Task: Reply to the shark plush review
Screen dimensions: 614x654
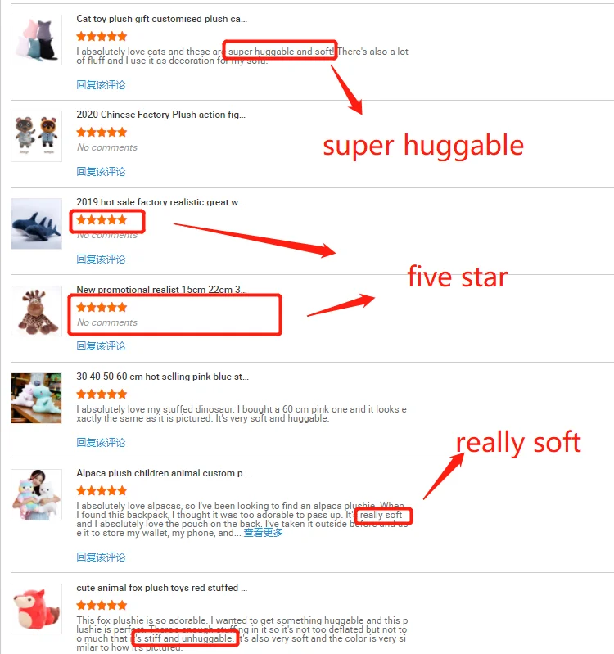Action: 101,259
